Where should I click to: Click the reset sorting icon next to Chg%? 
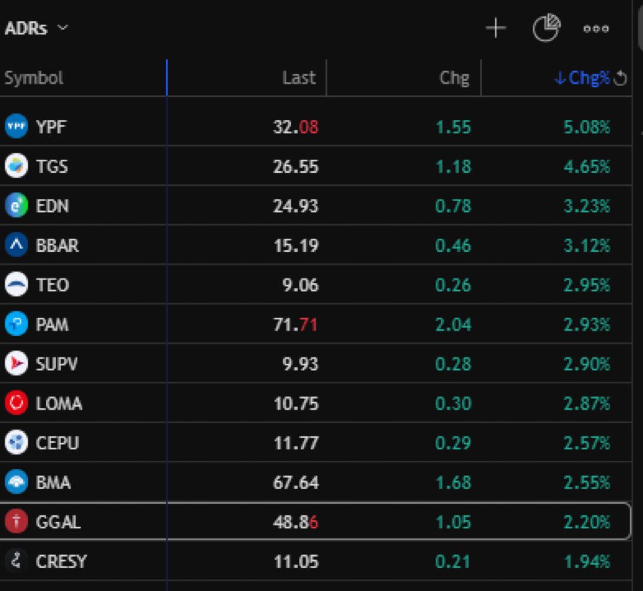tap(619, 78)
